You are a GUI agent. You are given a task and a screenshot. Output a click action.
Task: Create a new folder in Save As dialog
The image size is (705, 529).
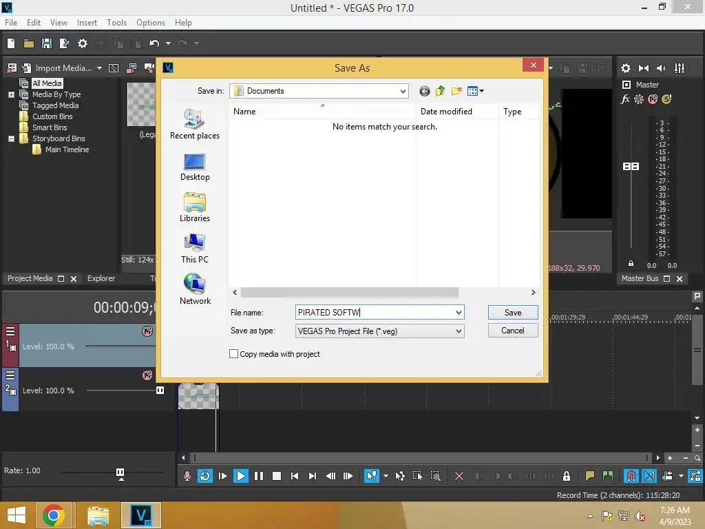click(456, 92)
